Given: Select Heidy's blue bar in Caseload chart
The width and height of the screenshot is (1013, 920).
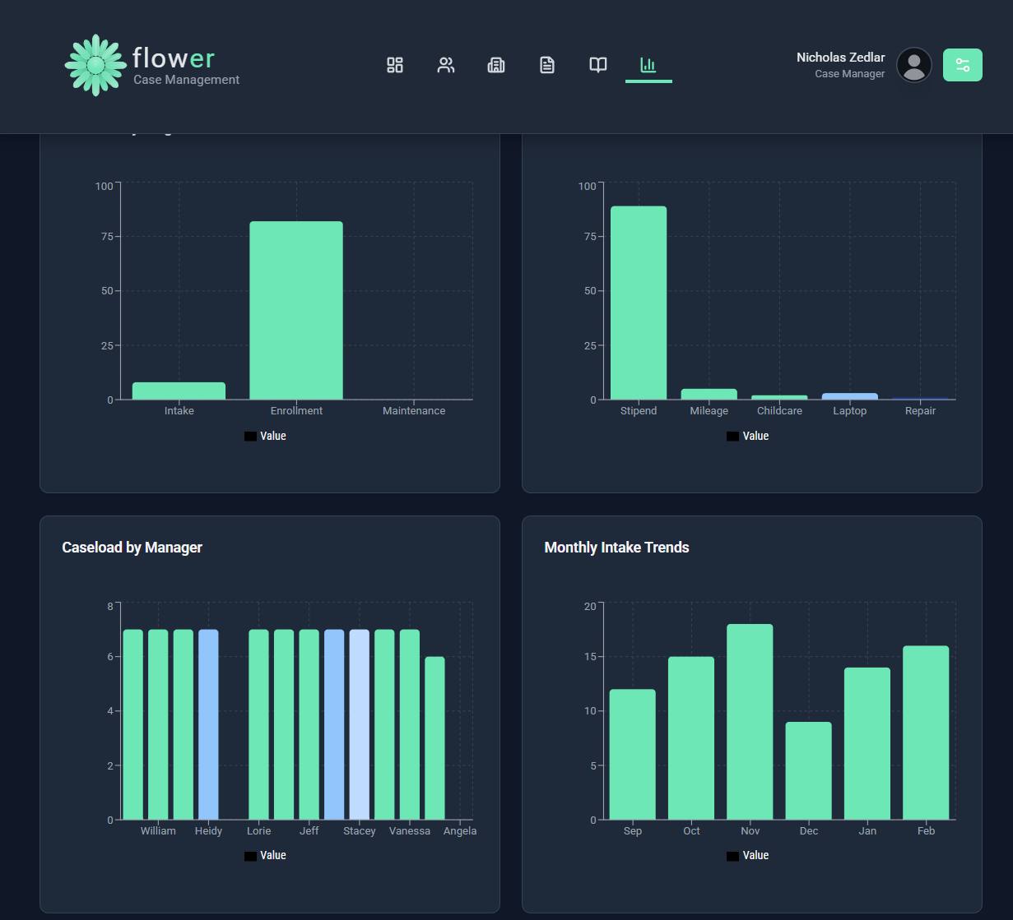Looking at the screenshot, I should pos(208,724).
